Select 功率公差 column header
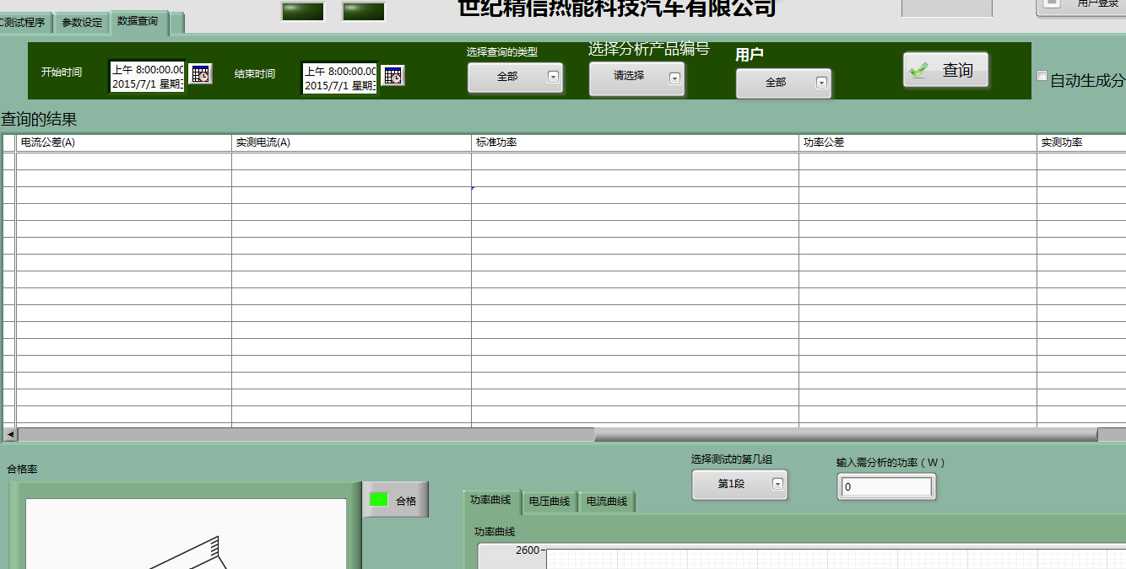The width and height of the screenshot is (1126, 569). point(918,142)
